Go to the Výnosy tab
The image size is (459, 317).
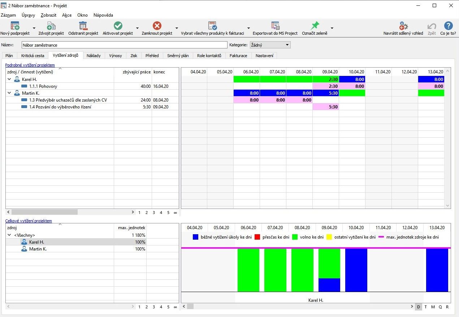[x=116, y=56]
